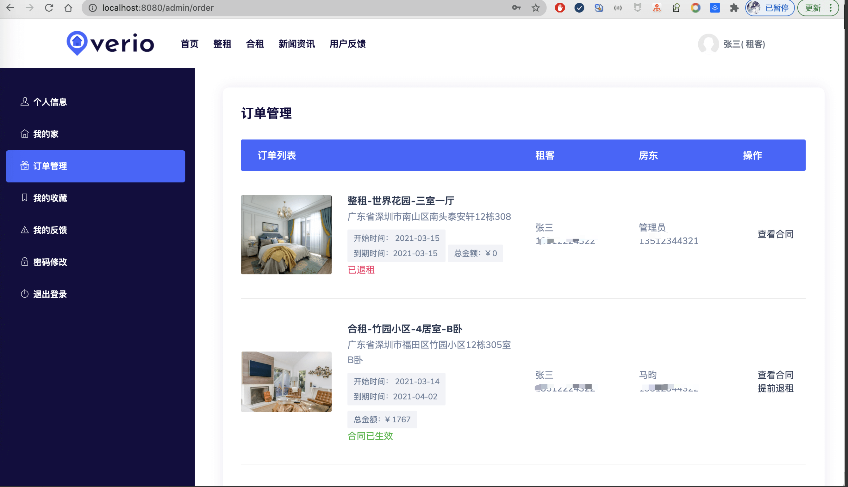848x487 pixels.
Task: Open the colorful ring extension icon
Action: point(695,8)
